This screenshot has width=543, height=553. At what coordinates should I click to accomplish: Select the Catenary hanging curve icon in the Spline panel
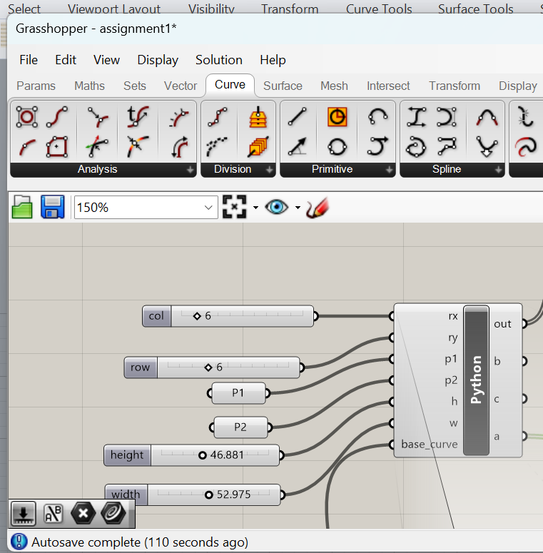point(487,147)
